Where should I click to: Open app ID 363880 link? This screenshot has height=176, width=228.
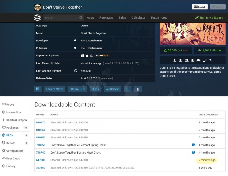coord(41,168)
